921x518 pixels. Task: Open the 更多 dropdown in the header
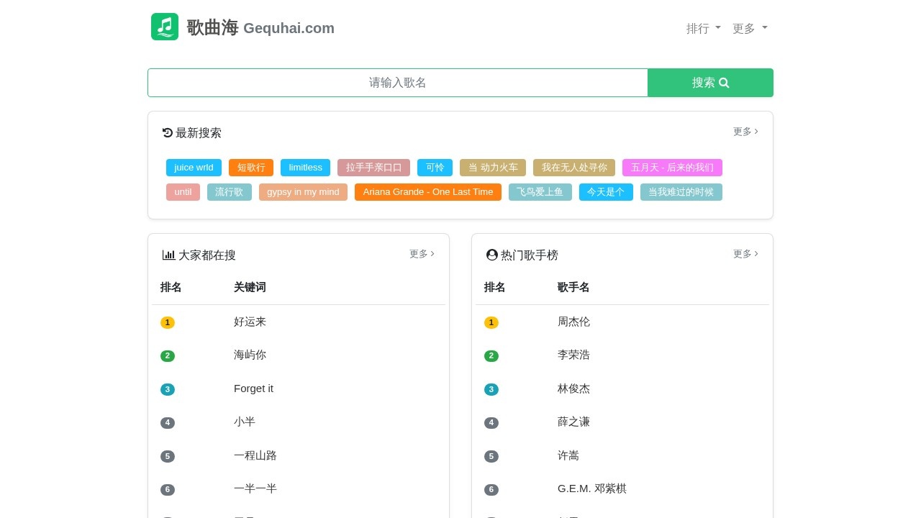point(749,28)
